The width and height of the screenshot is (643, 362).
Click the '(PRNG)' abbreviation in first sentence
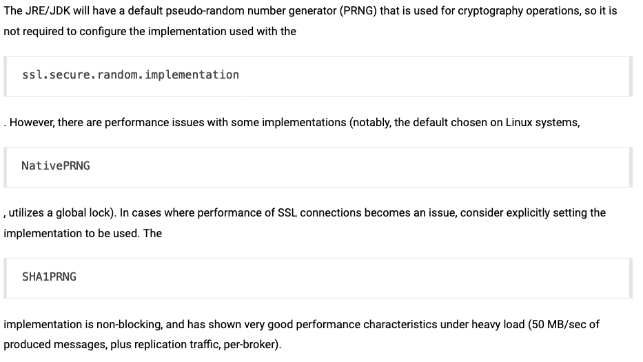pos(358,10)
